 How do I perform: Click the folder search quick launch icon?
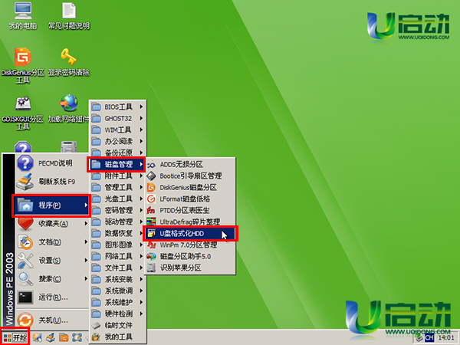pos(64,337)
